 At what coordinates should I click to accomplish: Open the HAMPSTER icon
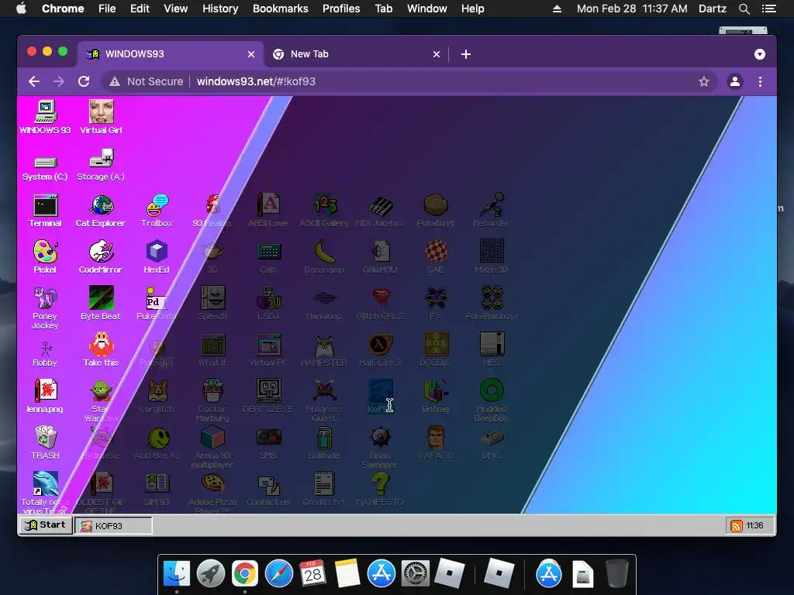click(x=324, y=350)
